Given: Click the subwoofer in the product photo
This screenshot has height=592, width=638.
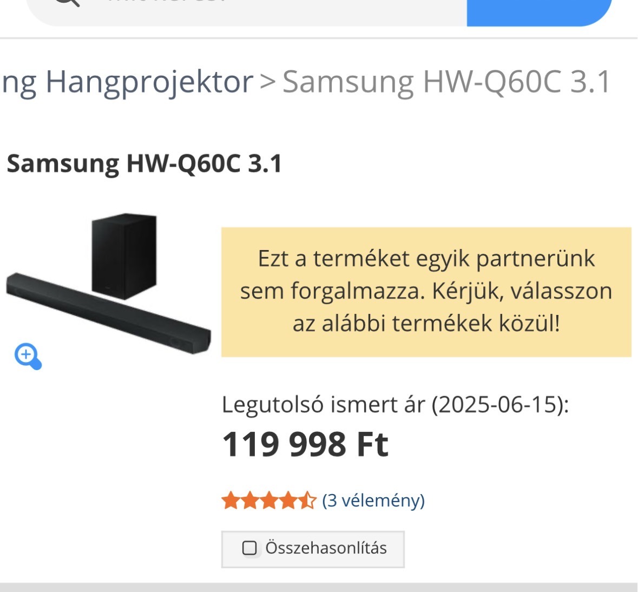Looking at the screenshot, I should (x=124, y=255).
